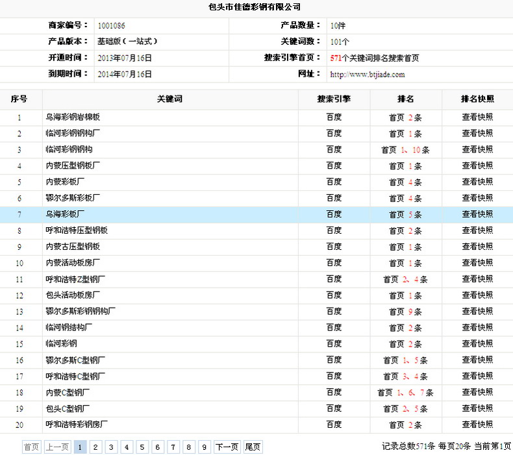
Task: Open 查看快照 for 内蒙压型钢板厂
Action: (477, 166)
